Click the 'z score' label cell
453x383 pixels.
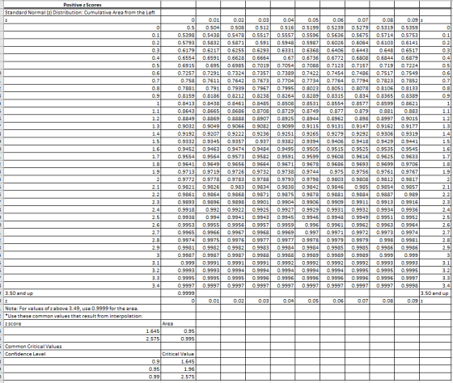(x=83, y=323)
